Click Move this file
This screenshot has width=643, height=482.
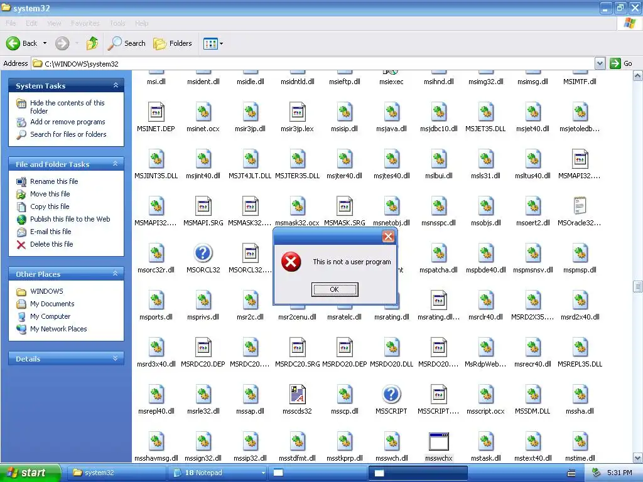pos(50,194)
